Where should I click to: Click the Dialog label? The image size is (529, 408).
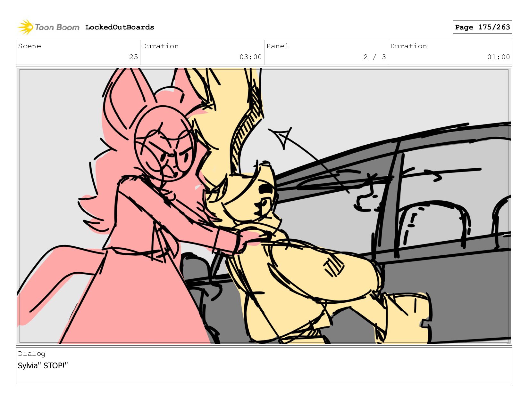[x=32, y=354]
